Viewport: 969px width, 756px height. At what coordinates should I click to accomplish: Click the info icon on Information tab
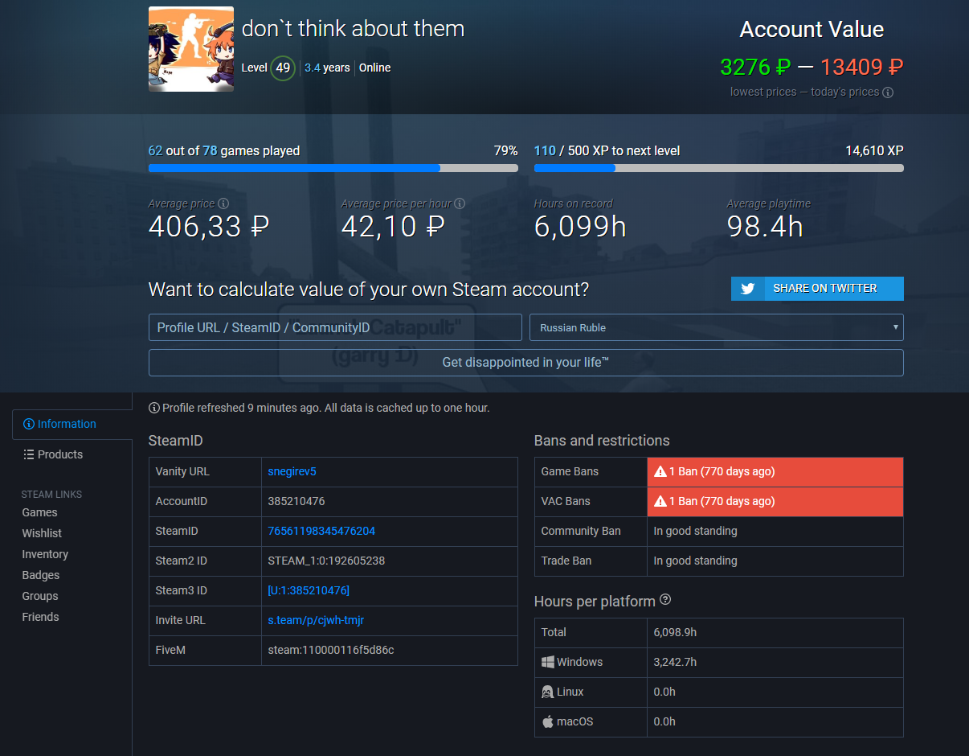pos(29,424)
